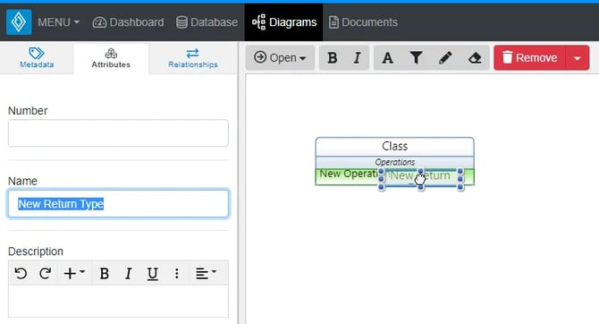Select the New Operation text
This screenshot has width=599, height=324.
(349, 174)
